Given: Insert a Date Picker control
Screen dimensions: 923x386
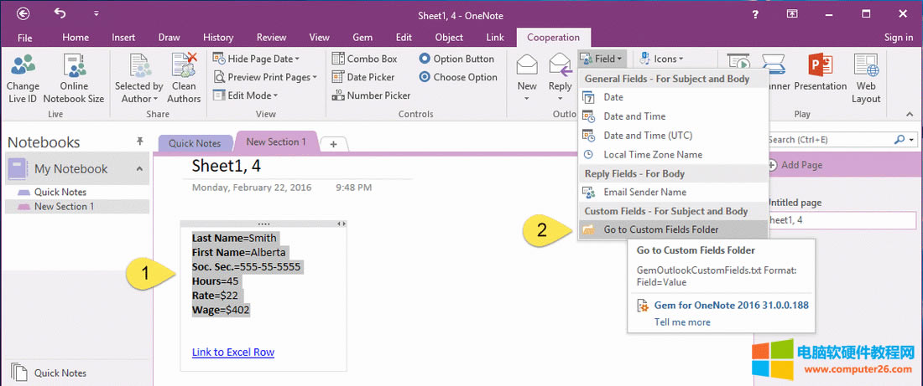Looking at the screenshot, I should 362,77.
